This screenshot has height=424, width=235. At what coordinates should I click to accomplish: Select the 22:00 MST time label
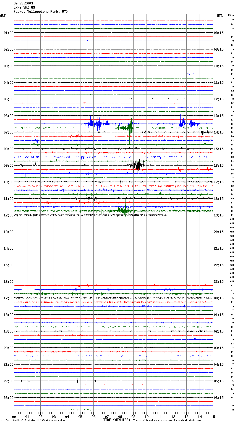click(8, 381)
